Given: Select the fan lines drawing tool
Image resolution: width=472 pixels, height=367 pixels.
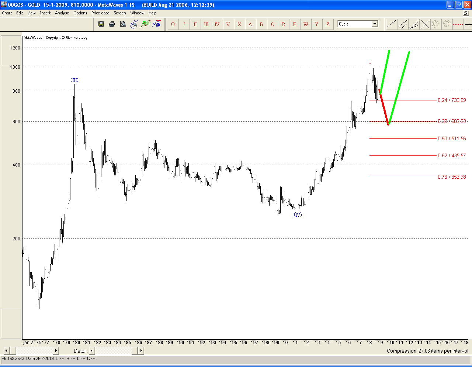Looking at the screenshot, I should point(414,24).
